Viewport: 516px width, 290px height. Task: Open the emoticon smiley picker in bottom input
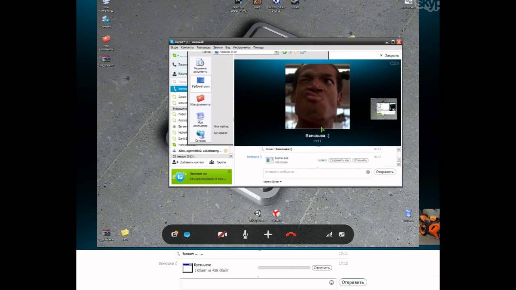coord(332,282)
